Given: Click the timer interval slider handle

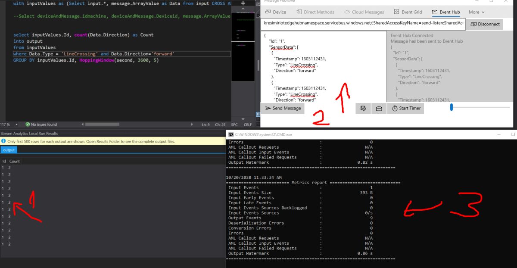Looking at the screenshot, I should click(452, 107).
